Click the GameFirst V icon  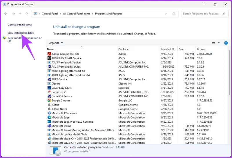pos(49,92)
